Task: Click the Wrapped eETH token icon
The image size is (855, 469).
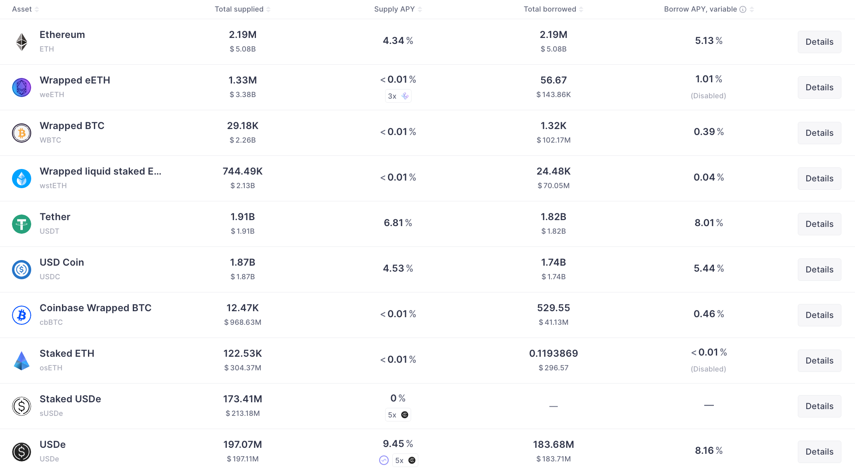Action: point(22,87)
